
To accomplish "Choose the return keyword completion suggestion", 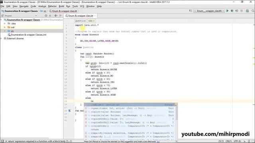I will pos(130,129).
